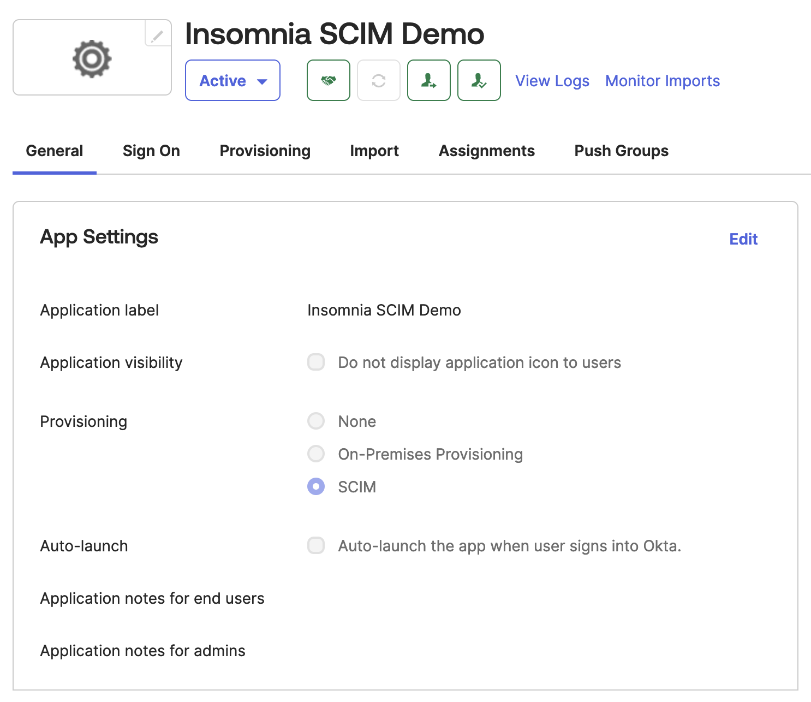Switch to the Assignments tab
The image size is (811, 702).
click(x=487, y=151)
